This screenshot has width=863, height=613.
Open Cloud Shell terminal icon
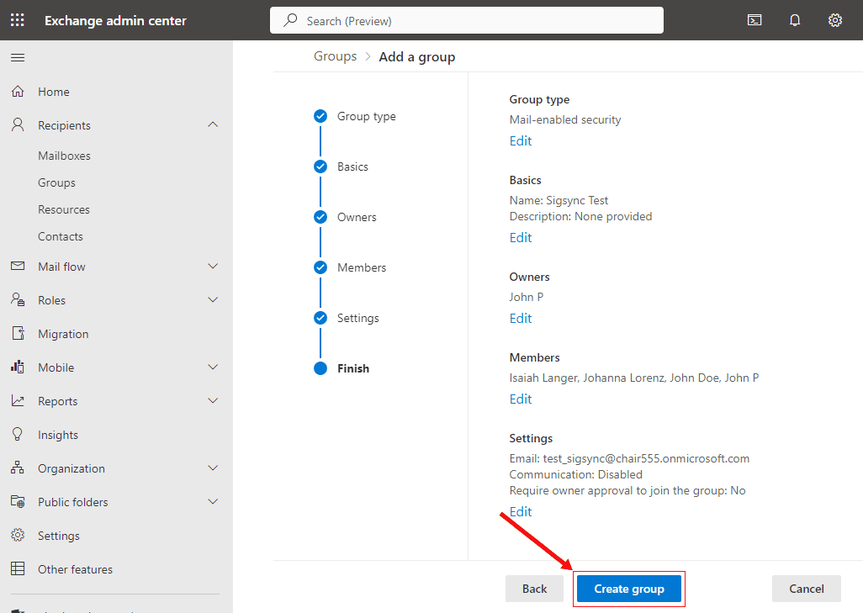754,20
